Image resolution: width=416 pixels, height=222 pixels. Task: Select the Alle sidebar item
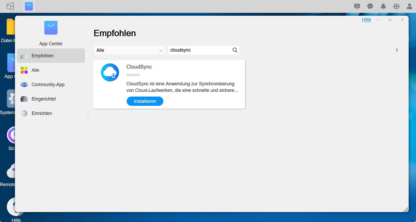(51, 70)
